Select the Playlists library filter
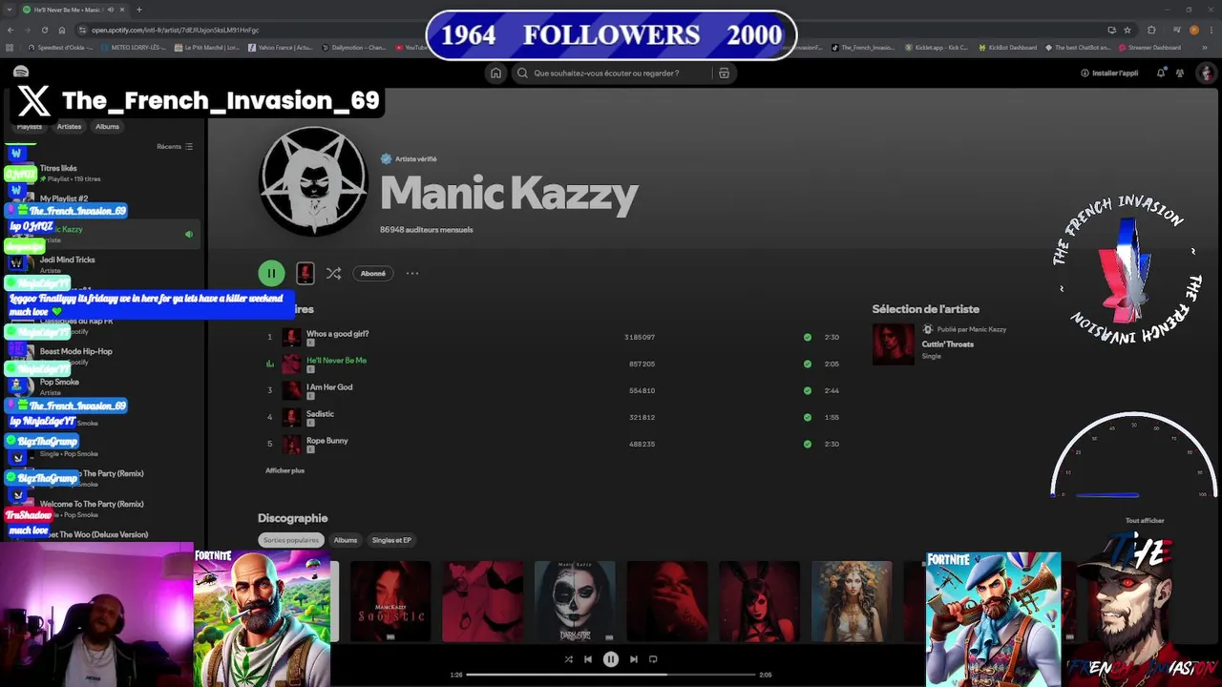1222x687 pixels. click(30, 127)
